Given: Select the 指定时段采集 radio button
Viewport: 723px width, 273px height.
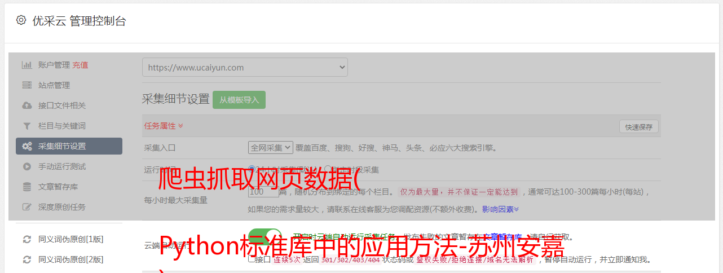Looking at the screenshot, I should [x=328, y=169].
